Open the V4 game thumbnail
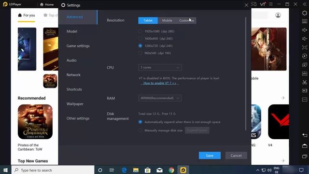The height and width of the screenshot is (174, 309). click(279, 122)
